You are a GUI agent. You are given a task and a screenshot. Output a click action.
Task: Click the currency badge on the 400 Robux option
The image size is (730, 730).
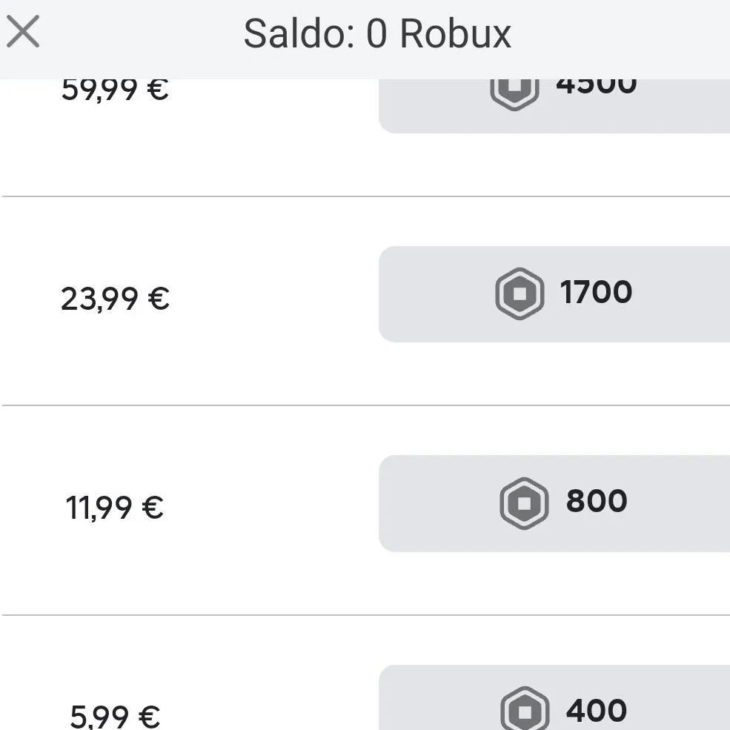click(x=525, y=709)
